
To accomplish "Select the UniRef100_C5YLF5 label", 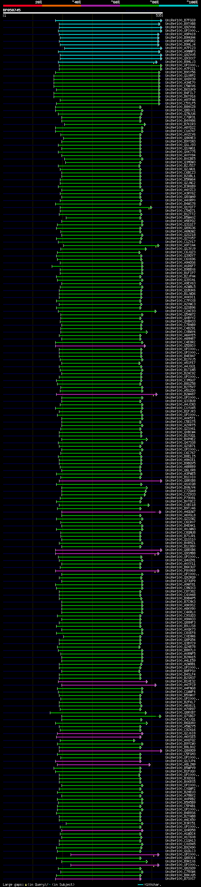I will (x=180, y=103).
